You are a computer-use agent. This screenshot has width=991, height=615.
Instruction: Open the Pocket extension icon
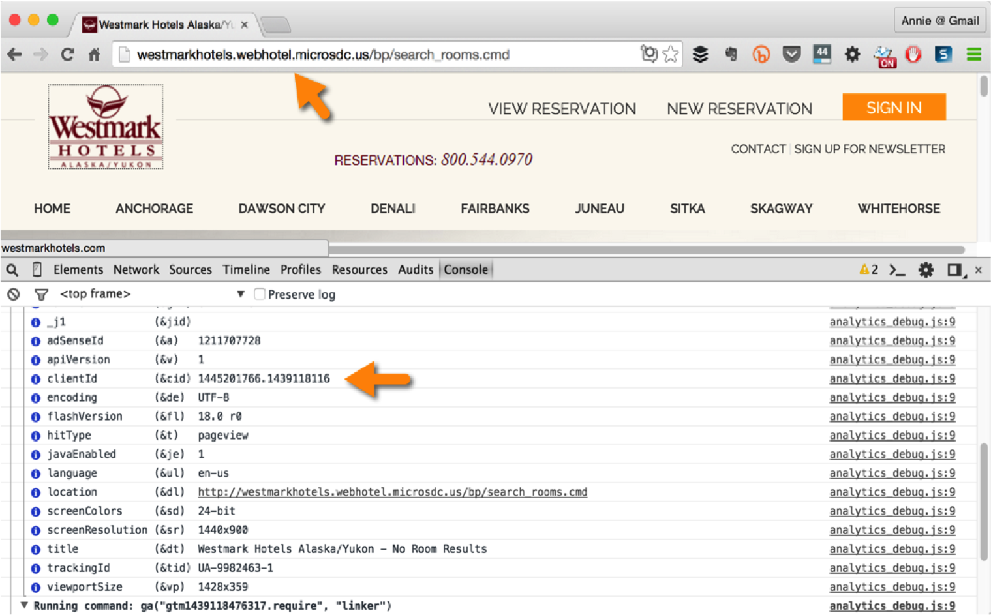click(791, 54)
